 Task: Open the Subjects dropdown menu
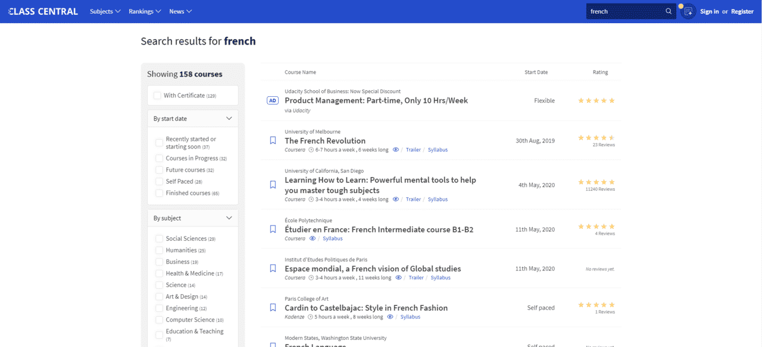[105, 11]
